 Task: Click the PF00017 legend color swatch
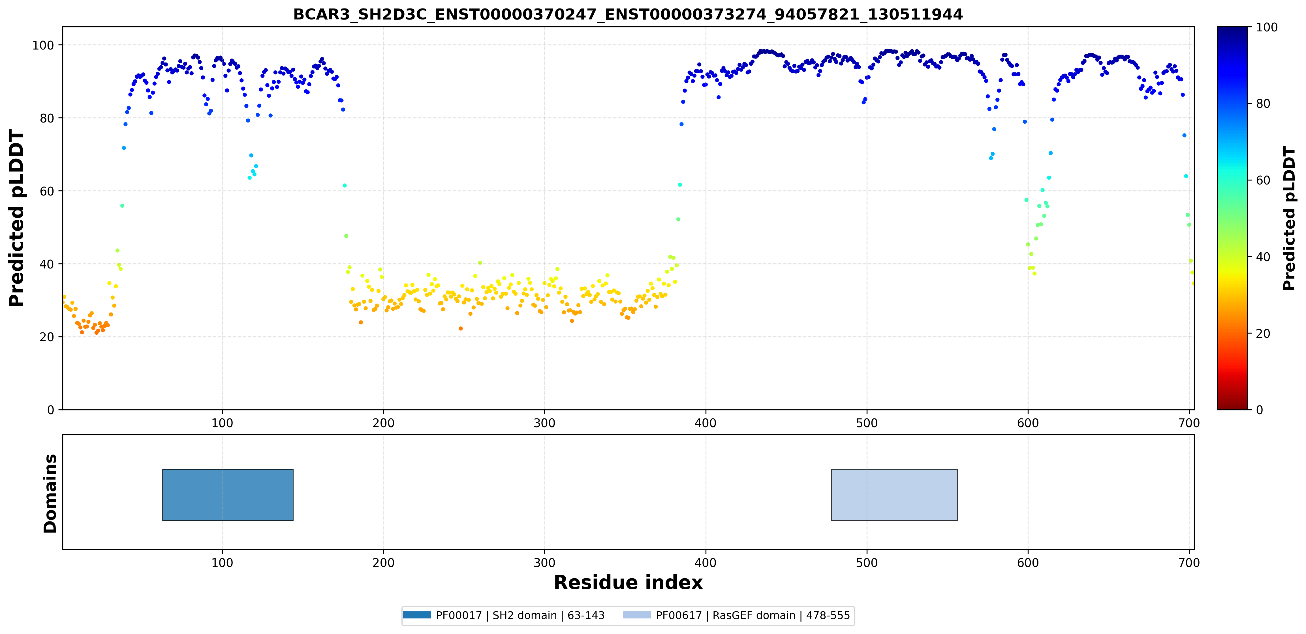[x=417, y=615]
